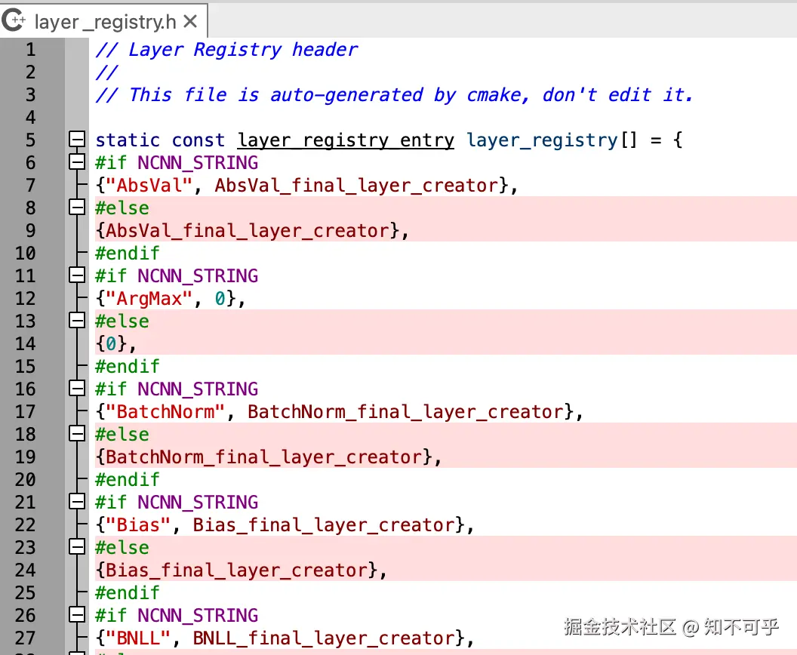Screen dimensions: 797x655
Task: Click the "ArgMax" string on line 12
Action: coord(149,299)
